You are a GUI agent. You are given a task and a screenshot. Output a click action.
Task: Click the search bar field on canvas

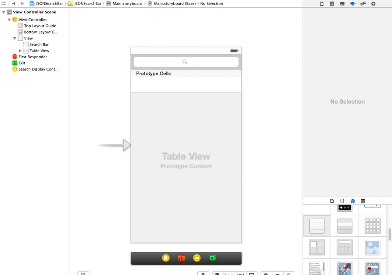point(186,62)
